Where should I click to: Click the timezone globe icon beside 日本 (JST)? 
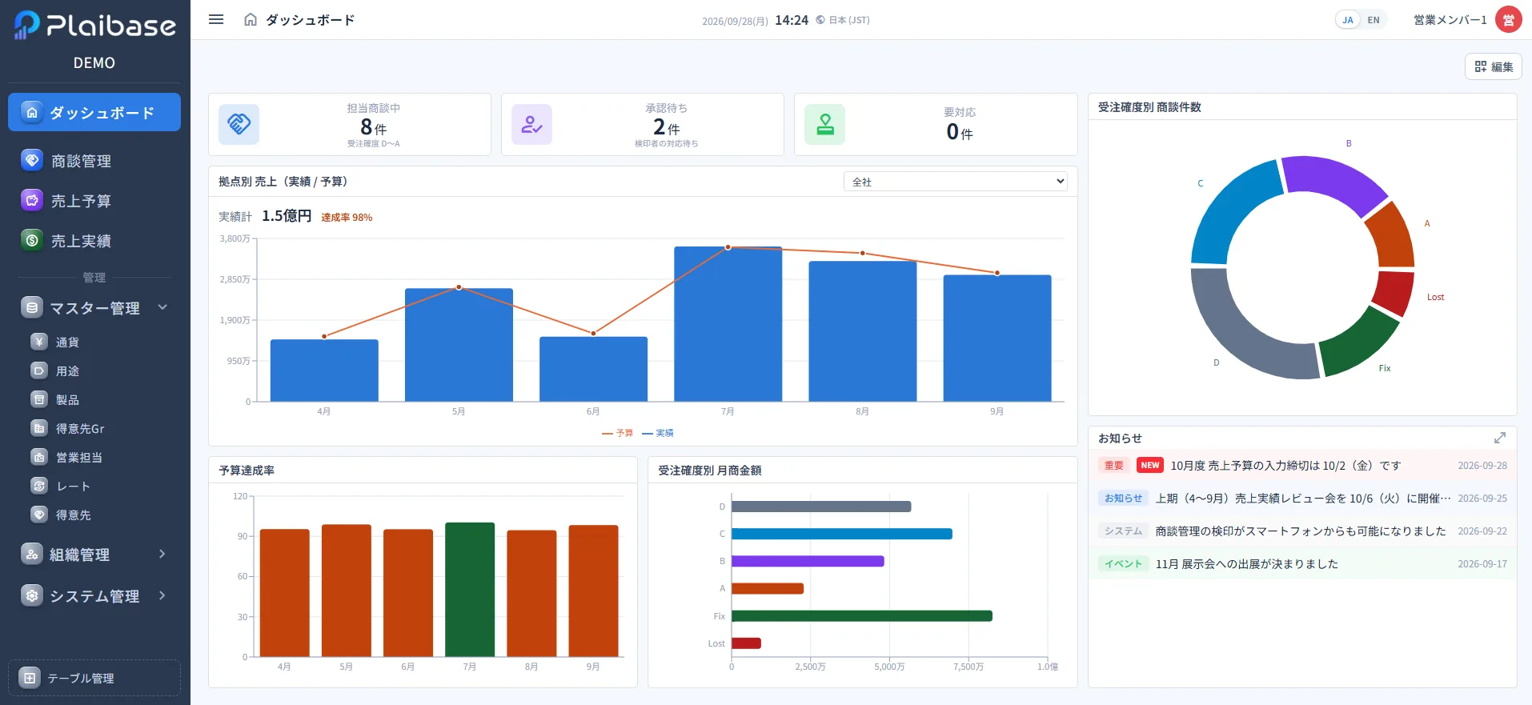click(820, 20)
